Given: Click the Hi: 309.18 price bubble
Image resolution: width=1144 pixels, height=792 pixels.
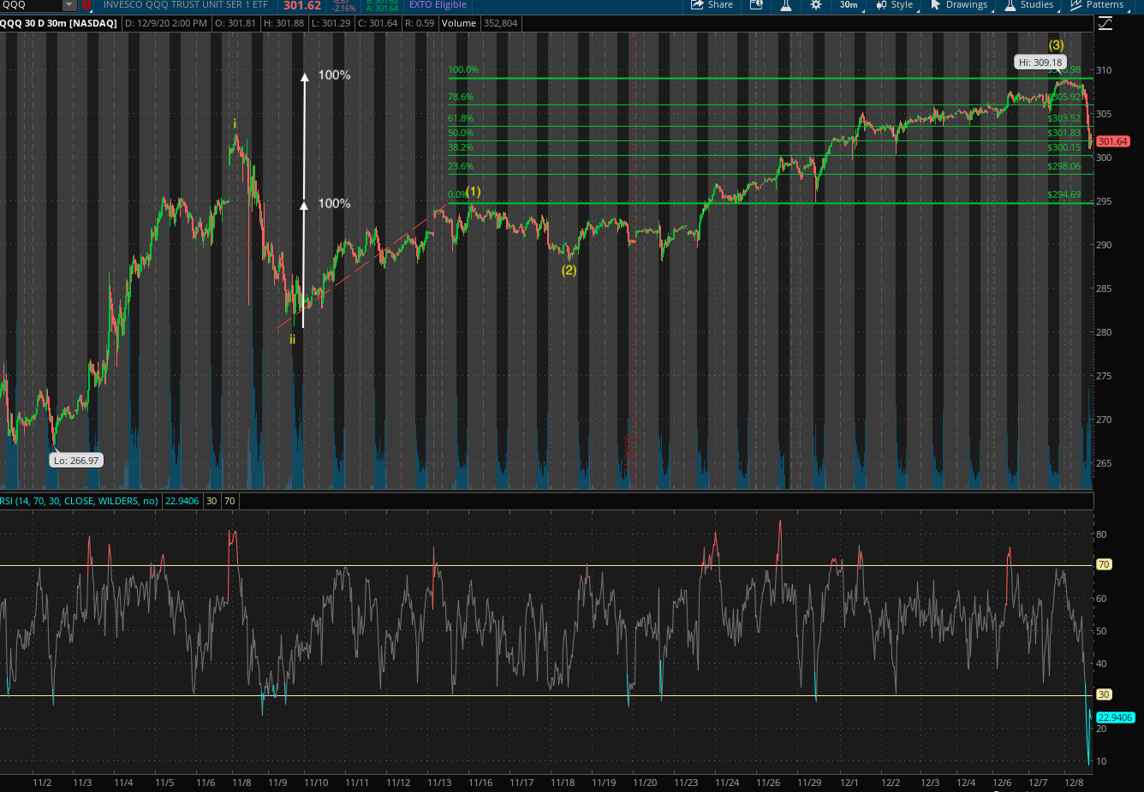Looking at the screenshot, I should [1040, 63].
